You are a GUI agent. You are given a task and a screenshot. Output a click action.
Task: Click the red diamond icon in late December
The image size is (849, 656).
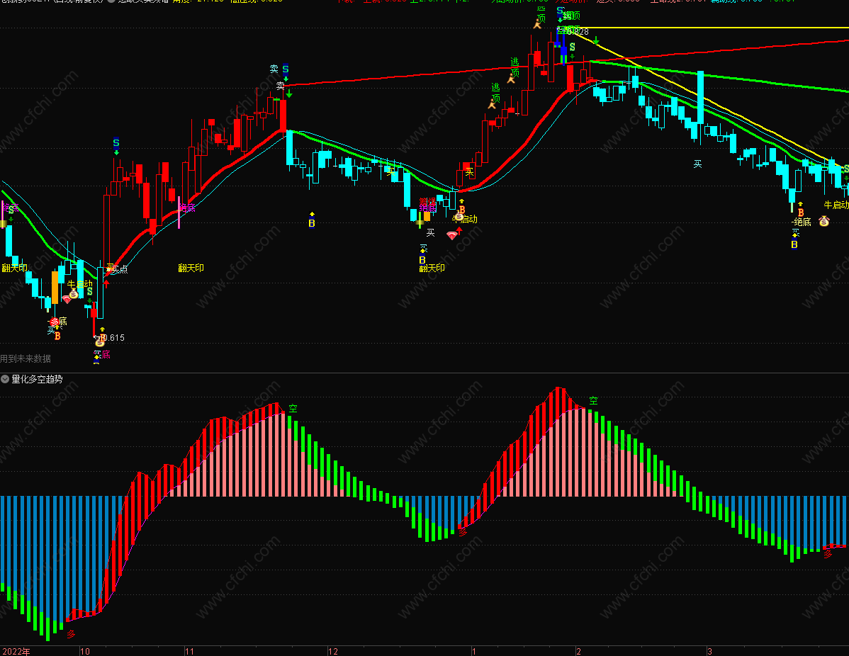coord(452,235)
